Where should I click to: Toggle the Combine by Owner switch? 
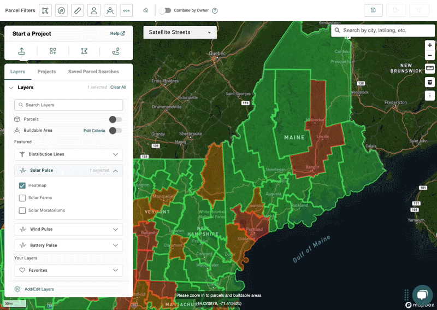click(164, 10)
